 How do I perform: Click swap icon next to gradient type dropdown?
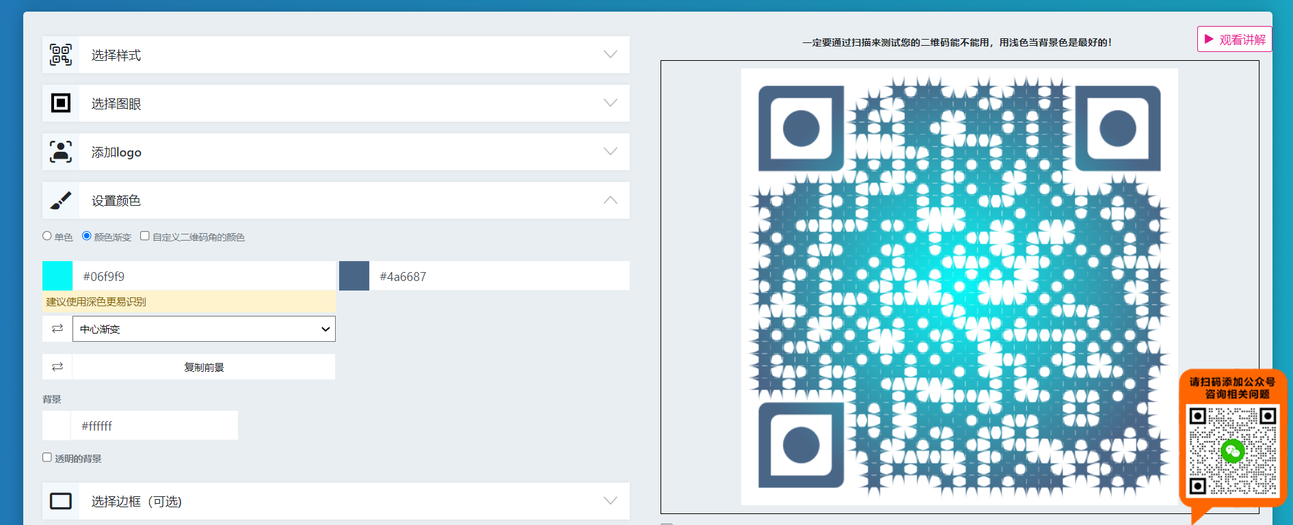[x=57, y=329]
